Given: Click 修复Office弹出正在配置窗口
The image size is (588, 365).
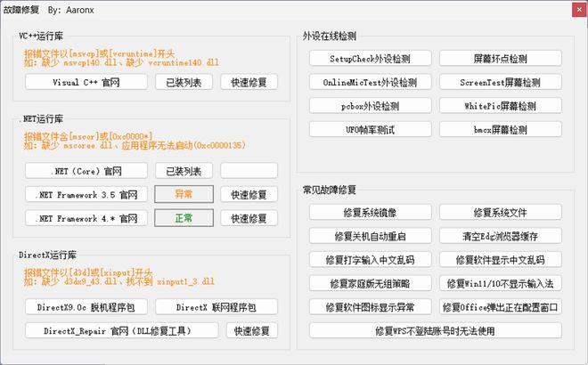Looking at the screenshot, I should coord(501,307).
